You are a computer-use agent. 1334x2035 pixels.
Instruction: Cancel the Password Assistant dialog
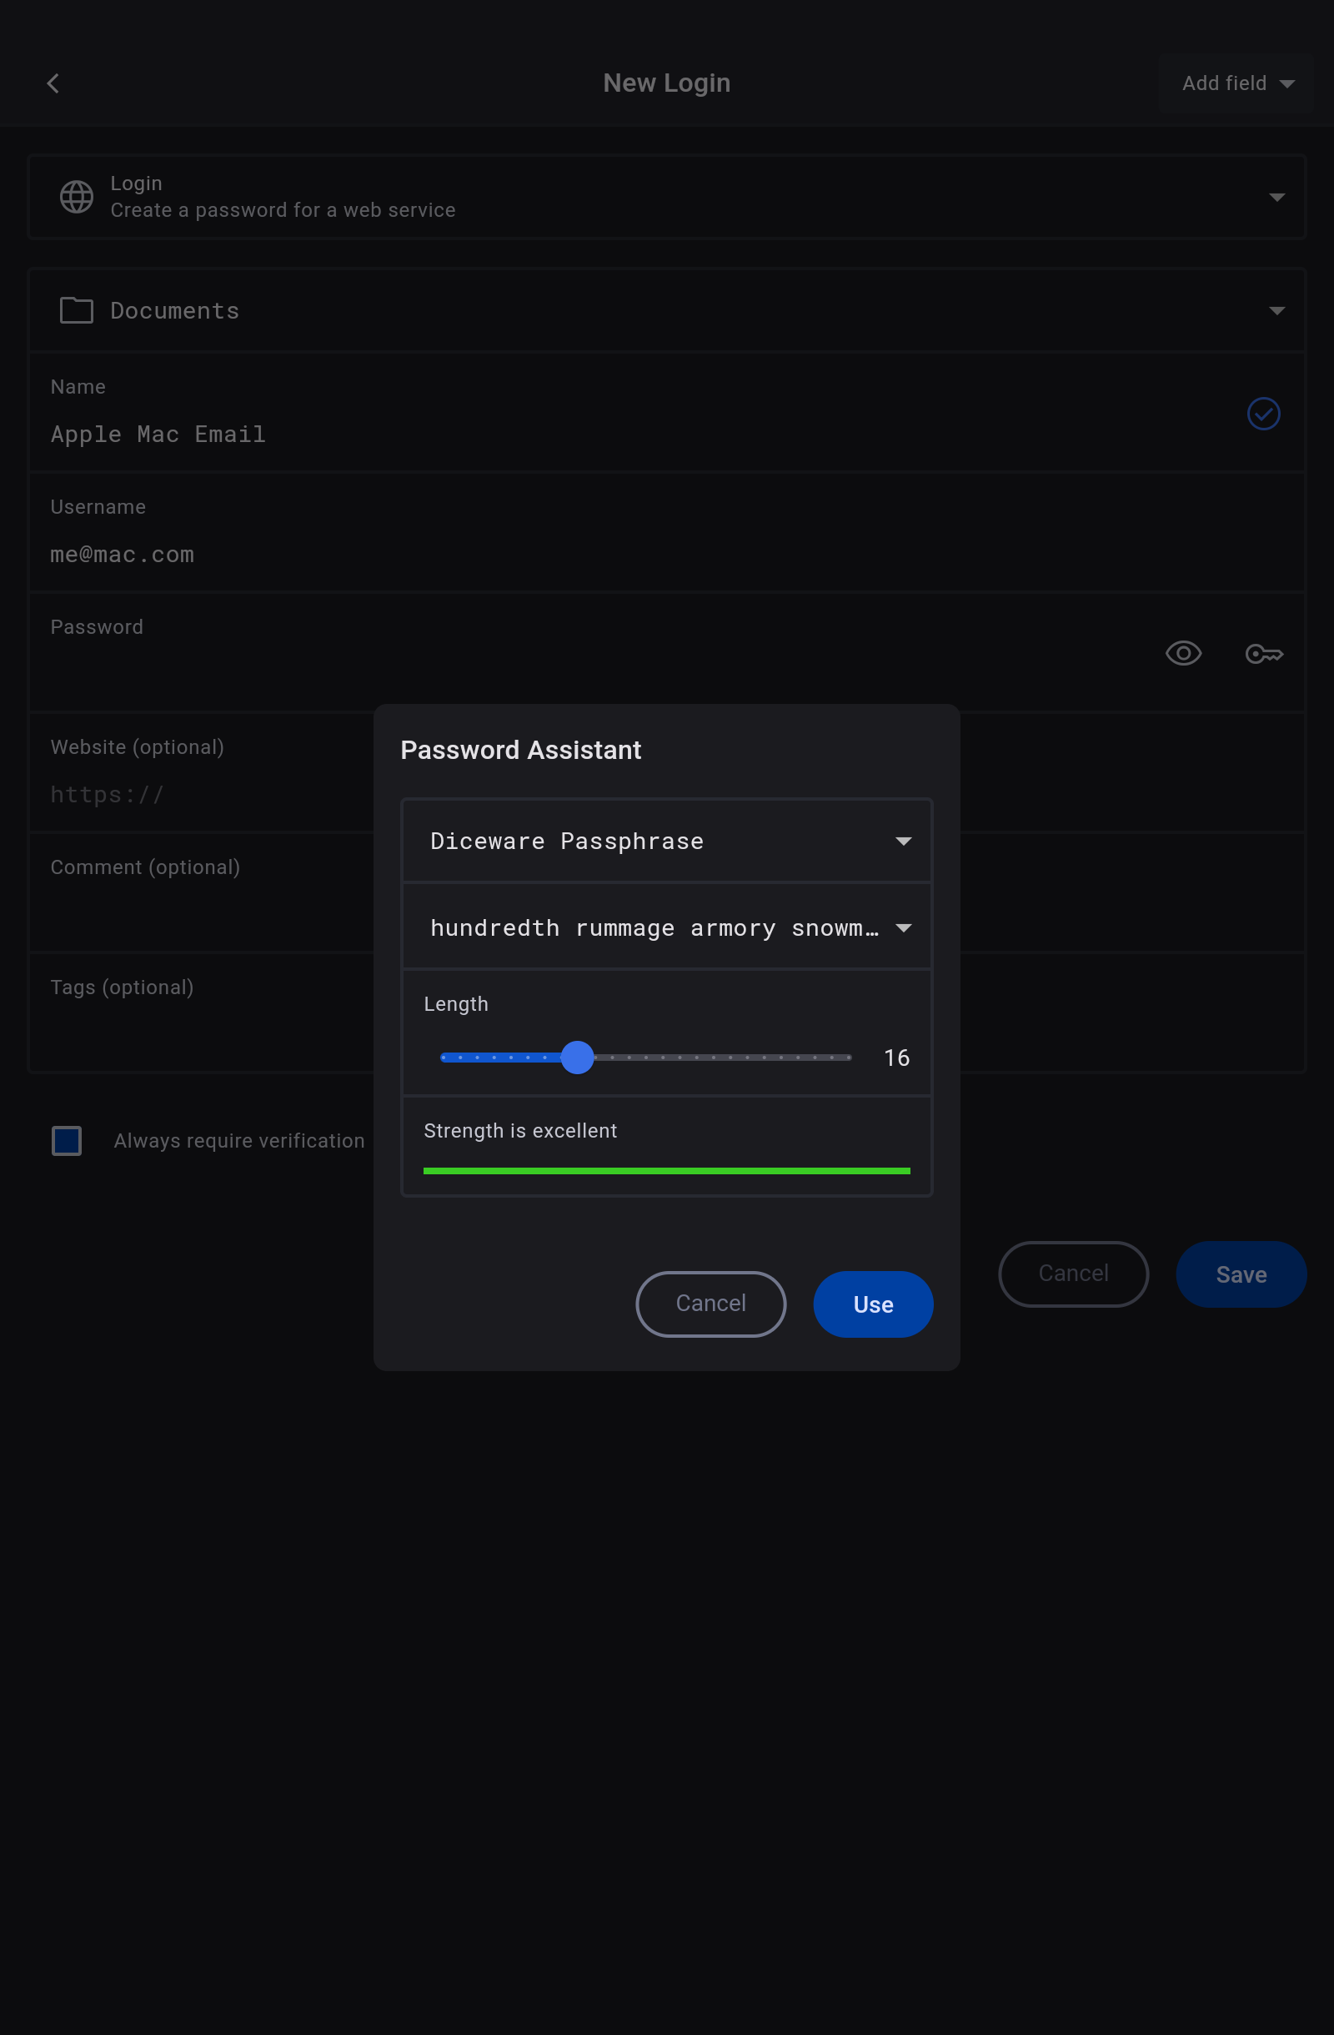[x=710, y=1304]
